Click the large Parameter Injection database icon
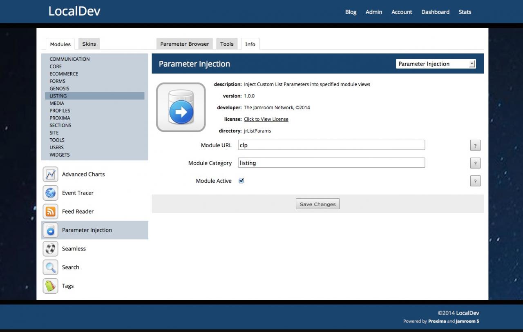 [x=181, y=107]
